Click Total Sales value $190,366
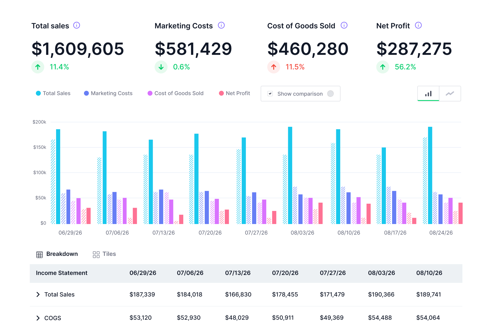The width and height of the screenshot is (490, 326). coord(381,294)
